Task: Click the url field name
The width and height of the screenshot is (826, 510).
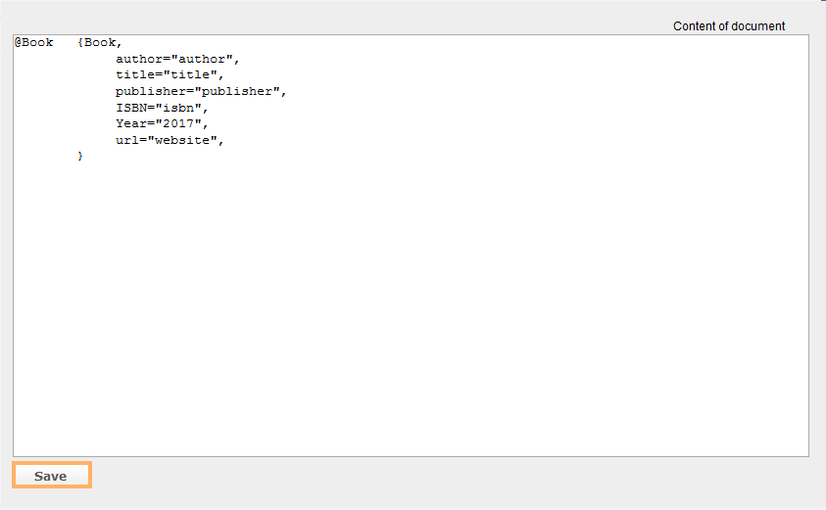Action: coord(127,140)
